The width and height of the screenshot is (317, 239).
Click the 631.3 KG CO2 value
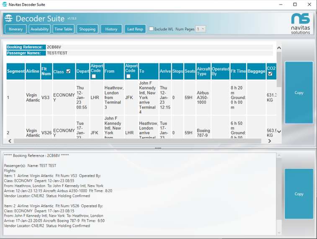click(271, 98)
